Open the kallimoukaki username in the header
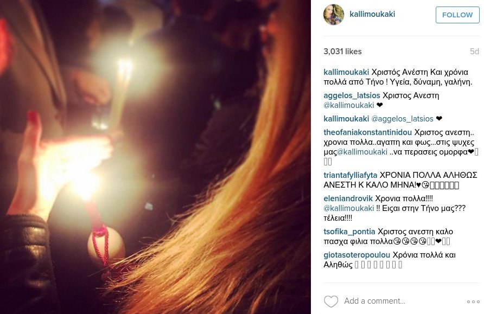Viewport: 484px width, 314px height. point(372,14)
